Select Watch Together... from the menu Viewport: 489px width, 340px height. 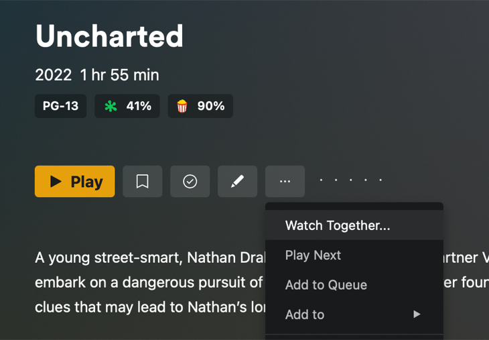coord(338,226)
